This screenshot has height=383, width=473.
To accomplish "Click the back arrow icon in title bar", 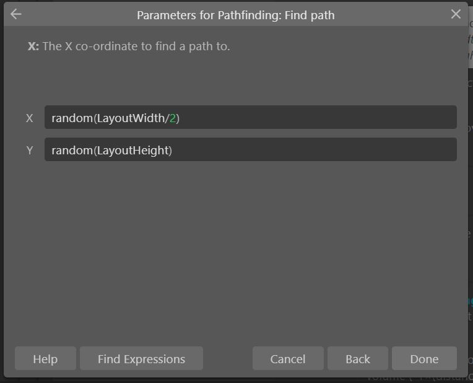I will 15,14.
